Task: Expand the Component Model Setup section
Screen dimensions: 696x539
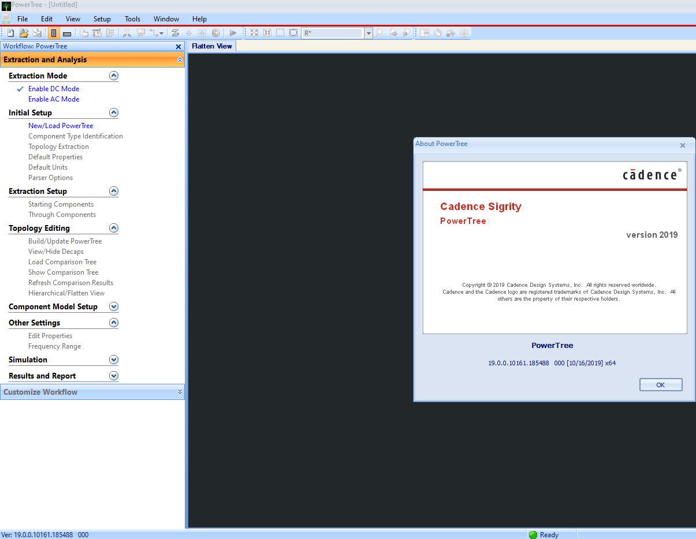Action: (x=114, y=306)
